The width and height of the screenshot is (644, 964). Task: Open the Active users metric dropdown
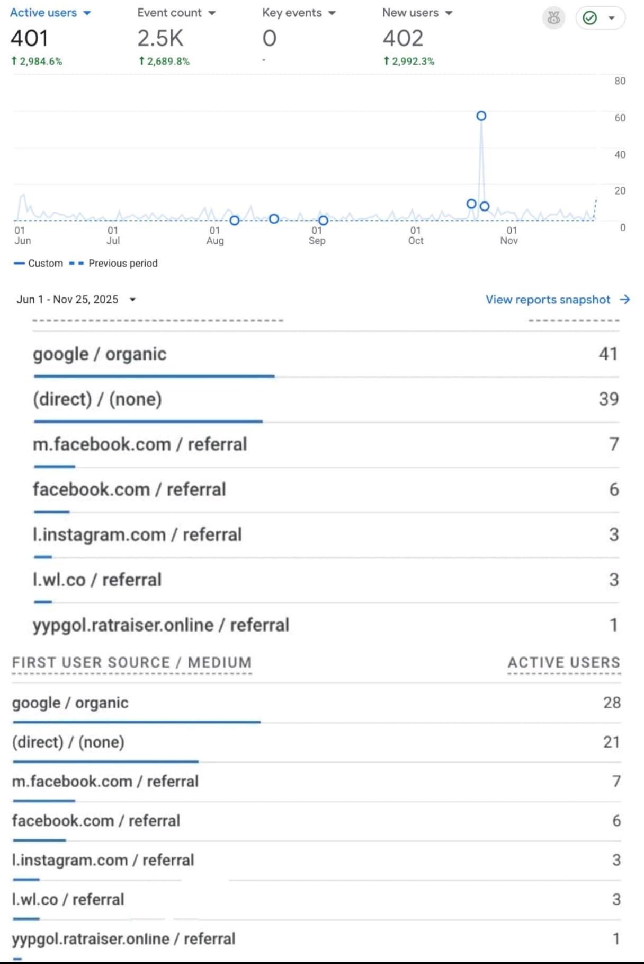86,12
